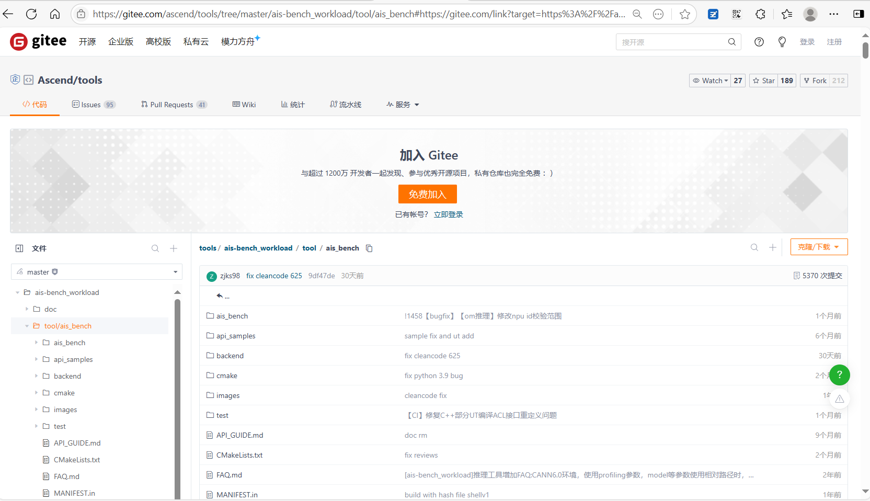Open the master branch selector

[x=97, y=272]
